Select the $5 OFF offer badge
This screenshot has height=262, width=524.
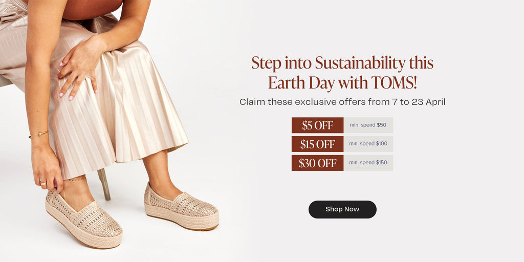tap(317, 125)
